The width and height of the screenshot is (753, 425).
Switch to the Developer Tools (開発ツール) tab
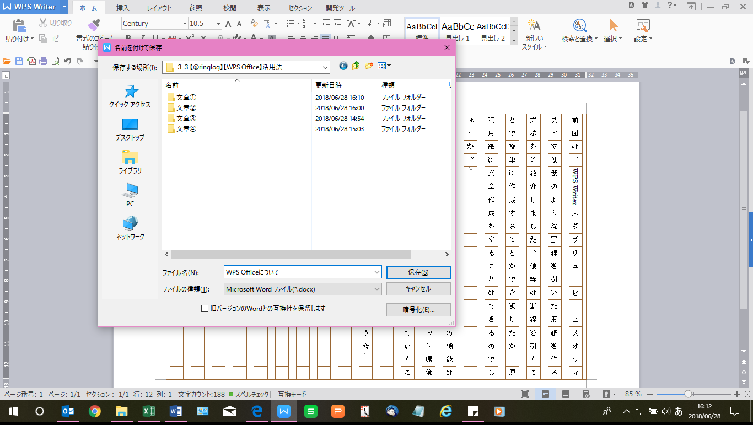pyautogui.click(x=340, y=8)
